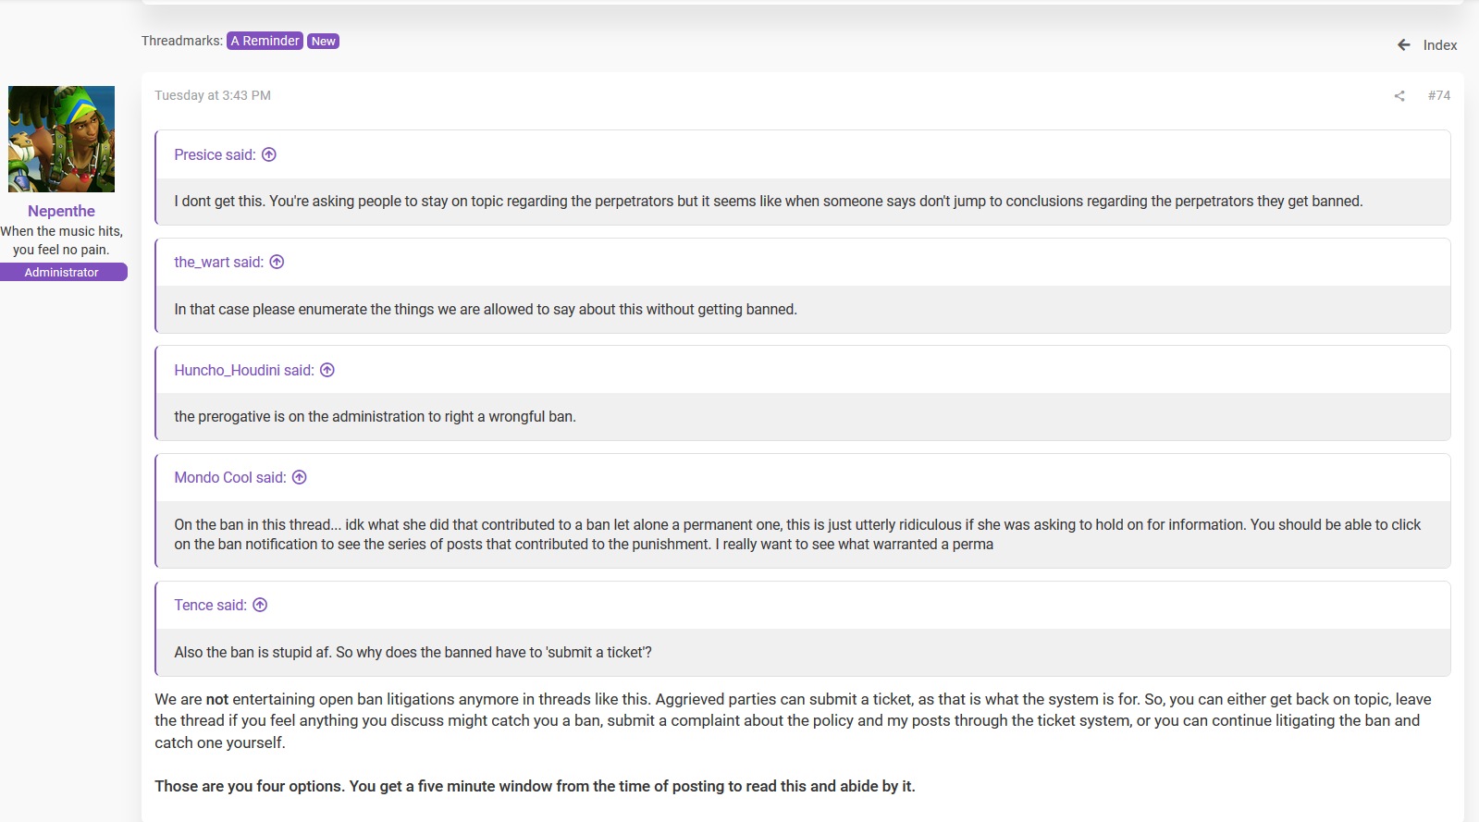The image size is (1479, 822).
Task: Open Nepenthe's profile via username
Action: coord(61,211)
